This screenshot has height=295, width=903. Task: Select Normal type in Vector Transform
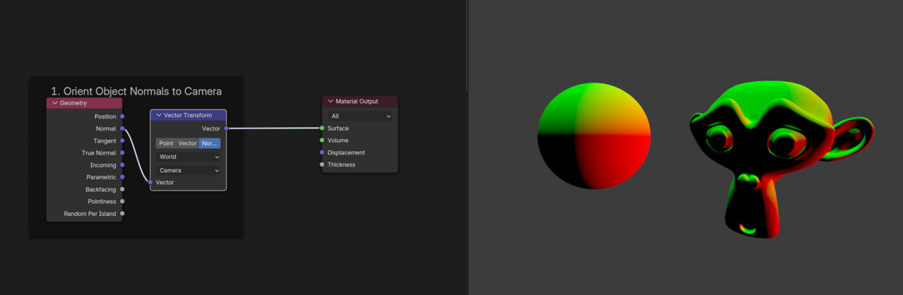pos(210,143)
